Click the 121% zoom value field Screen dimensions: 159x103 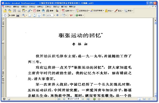tap(50, 15)
